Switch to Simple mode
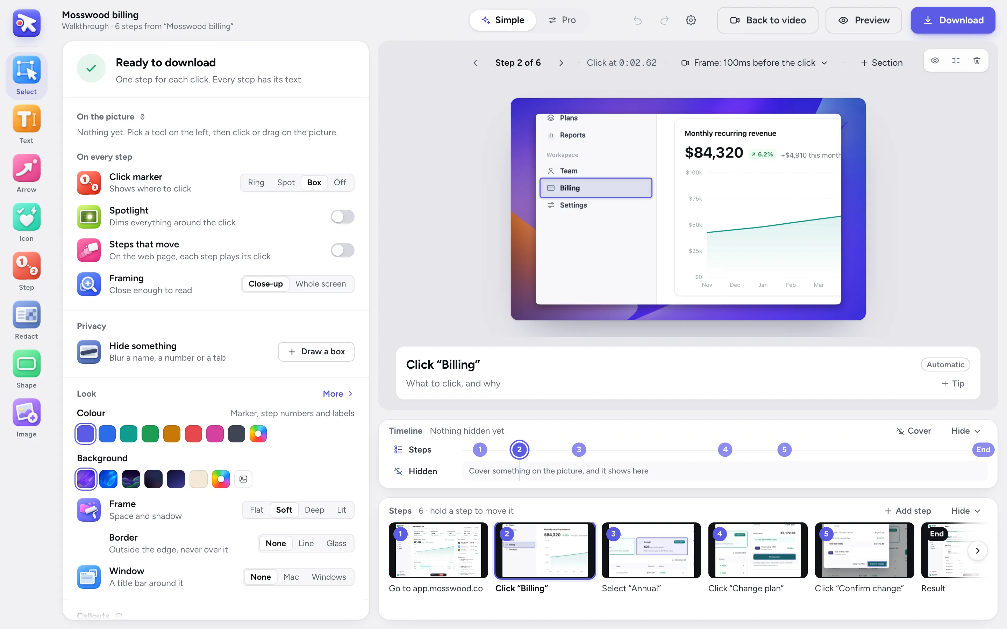The image size is (1007, 629). 503,20
